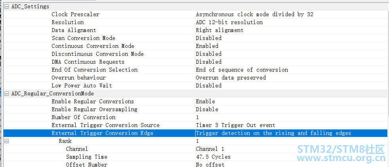
Task: Edit Number Of Conversion value field
Action: point(197,117)
